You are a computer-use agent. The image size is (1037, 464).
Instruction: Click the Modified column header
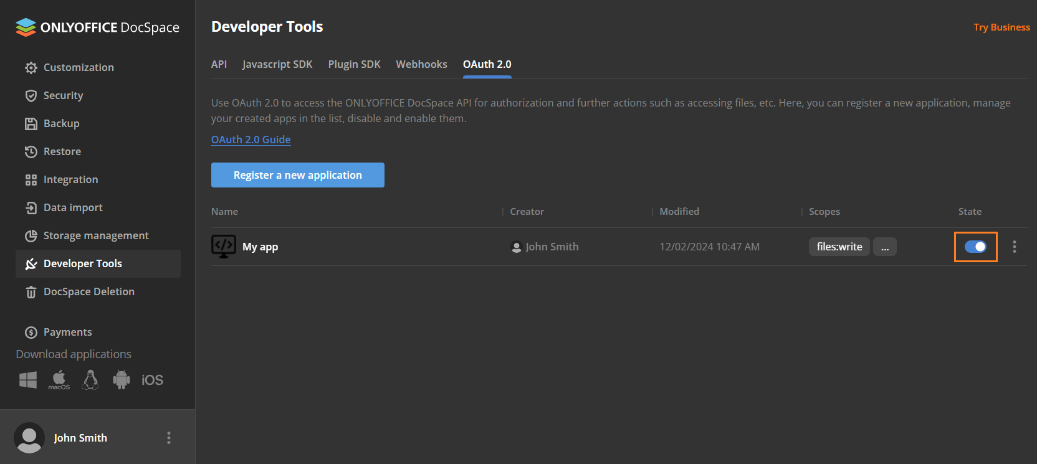tap(679, 212)
